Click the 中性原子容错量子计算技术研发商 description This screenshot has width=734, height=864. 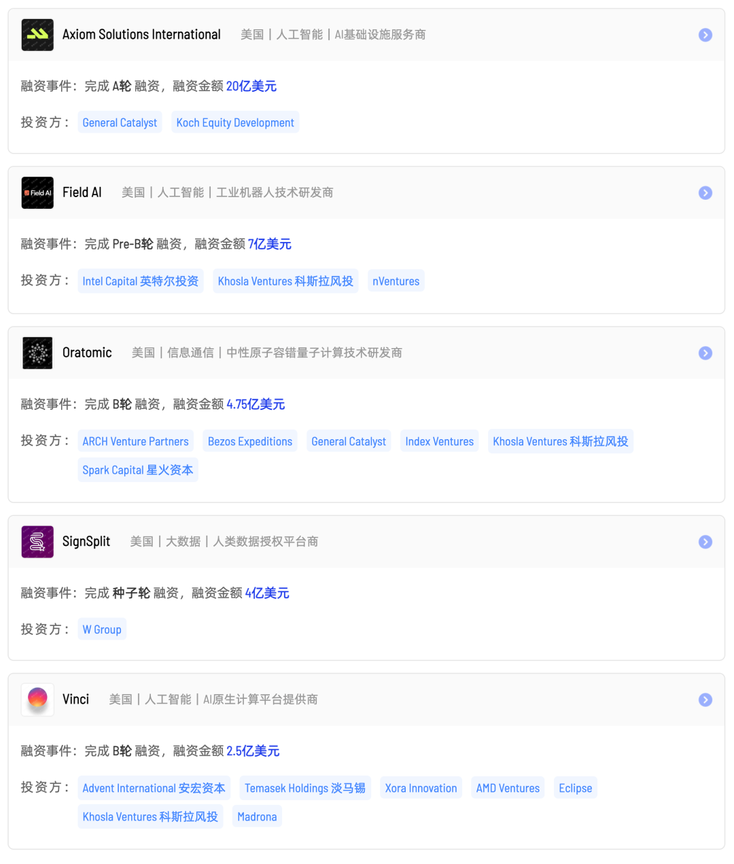pos(314,353)
